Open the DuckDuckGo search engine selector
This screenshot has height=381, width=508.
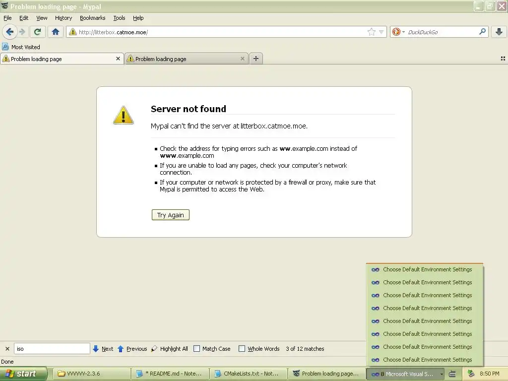click(398, 32)
